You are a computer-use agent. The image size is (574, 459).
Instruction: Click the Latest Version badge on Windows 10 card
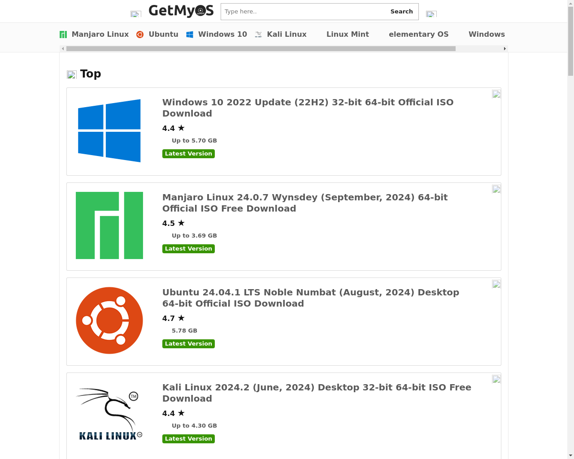(188, 154)
